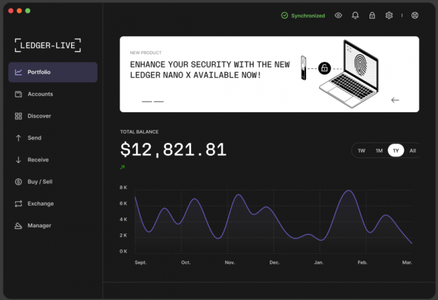Viewport: 438px width, 300px height.
Task: Click the banner's left arrow
Action: click(x=395, y=100)
